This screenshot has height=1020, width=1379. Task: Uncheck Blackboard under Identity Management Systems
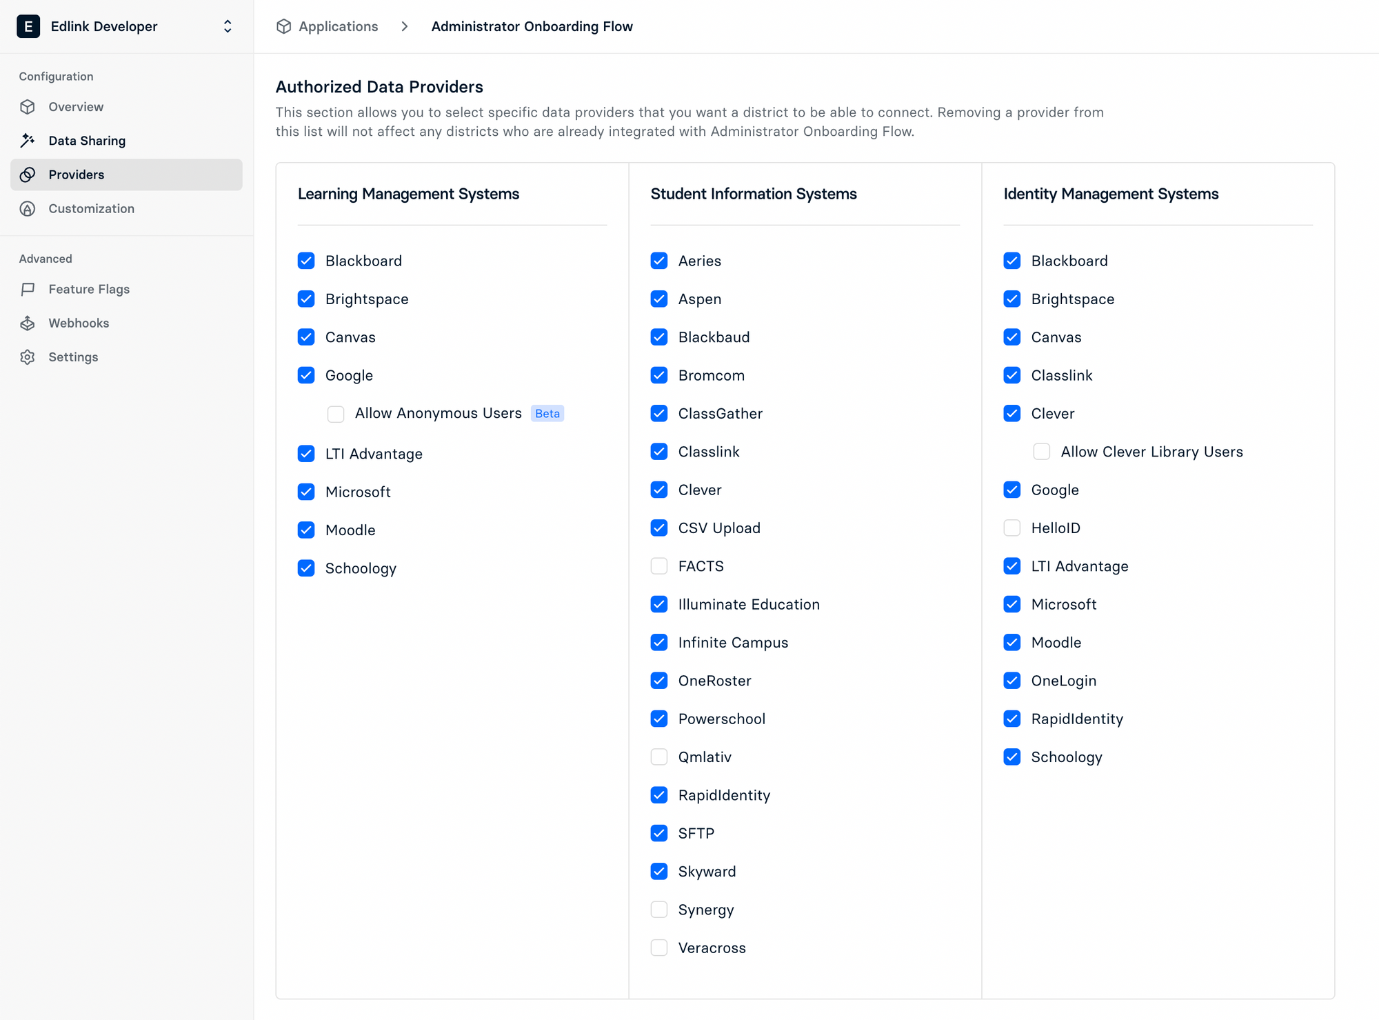click(x=1012, y=261)
